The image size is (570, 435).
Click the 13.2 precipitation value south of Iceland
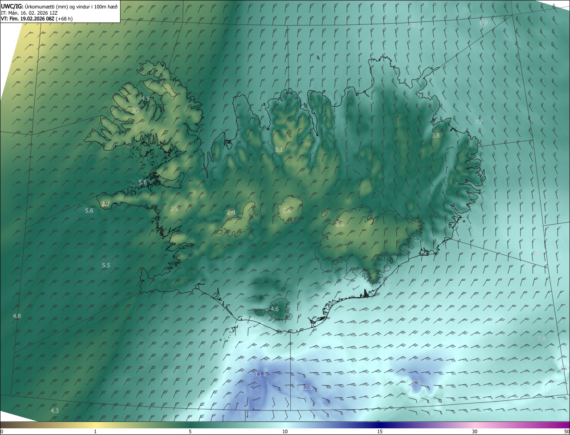(x=261, y=375)
